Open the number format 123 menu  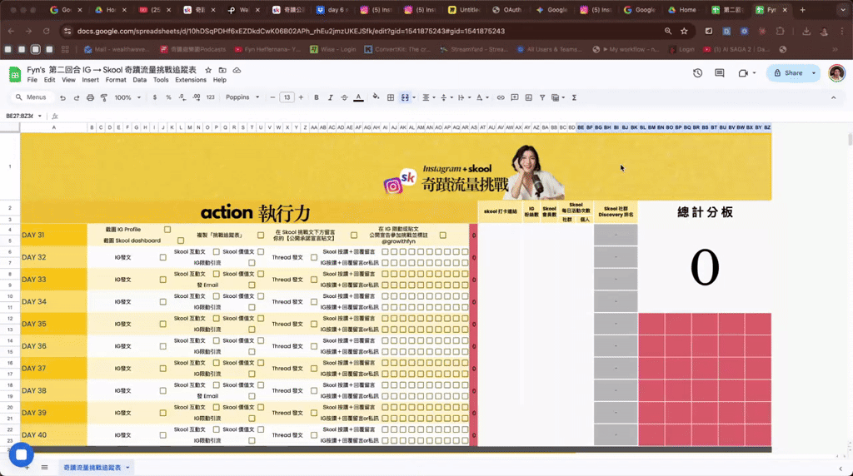pyautogui.click(x=211, y=98)
